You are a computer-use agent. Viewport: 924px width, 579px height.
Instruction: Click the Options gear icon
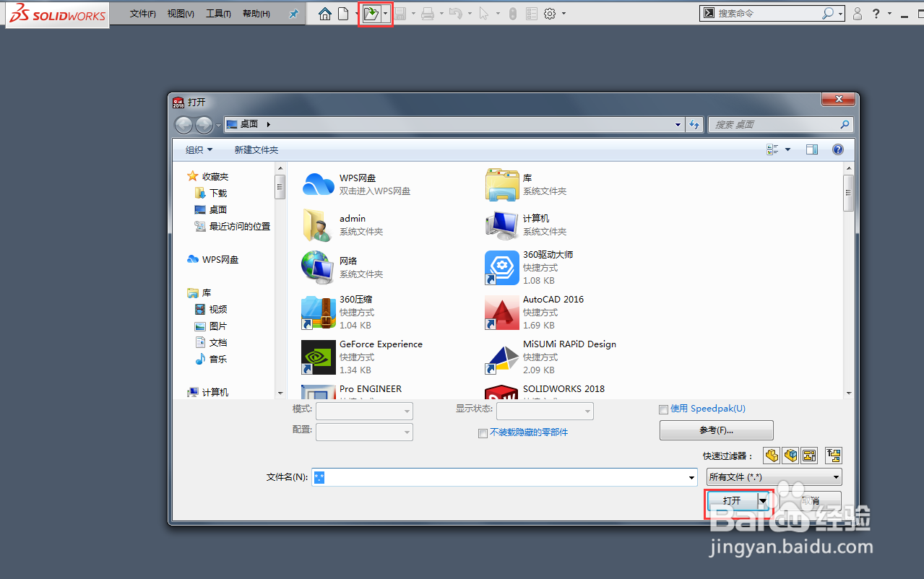[x=550, y=13]
